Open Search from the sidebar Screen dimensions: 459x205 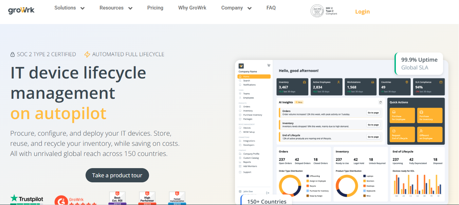tap(247, 81)
